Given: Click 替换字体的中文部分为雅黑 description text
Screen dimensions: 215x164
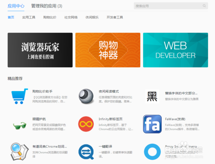Looking at the screenshot, I should pos(182,99).
